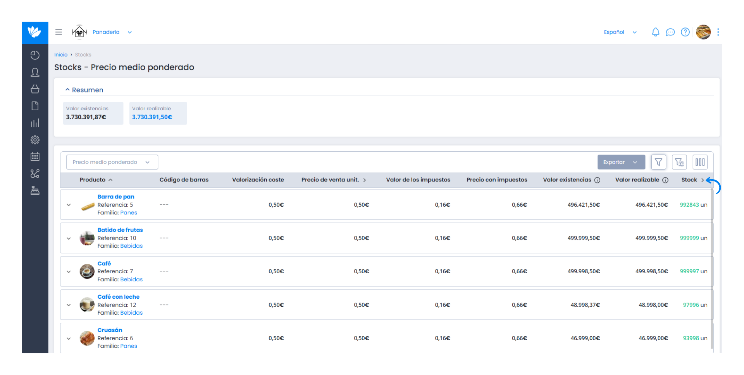This screenshot has height=375, width=744.
Task: Open the settings gear icon in sidebar
Action: (35, 140)
